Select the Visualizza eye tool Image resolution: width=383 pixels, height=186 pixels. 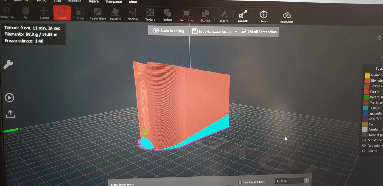7,13
